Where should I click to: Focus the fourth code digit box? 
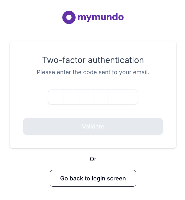coord(100,97)
